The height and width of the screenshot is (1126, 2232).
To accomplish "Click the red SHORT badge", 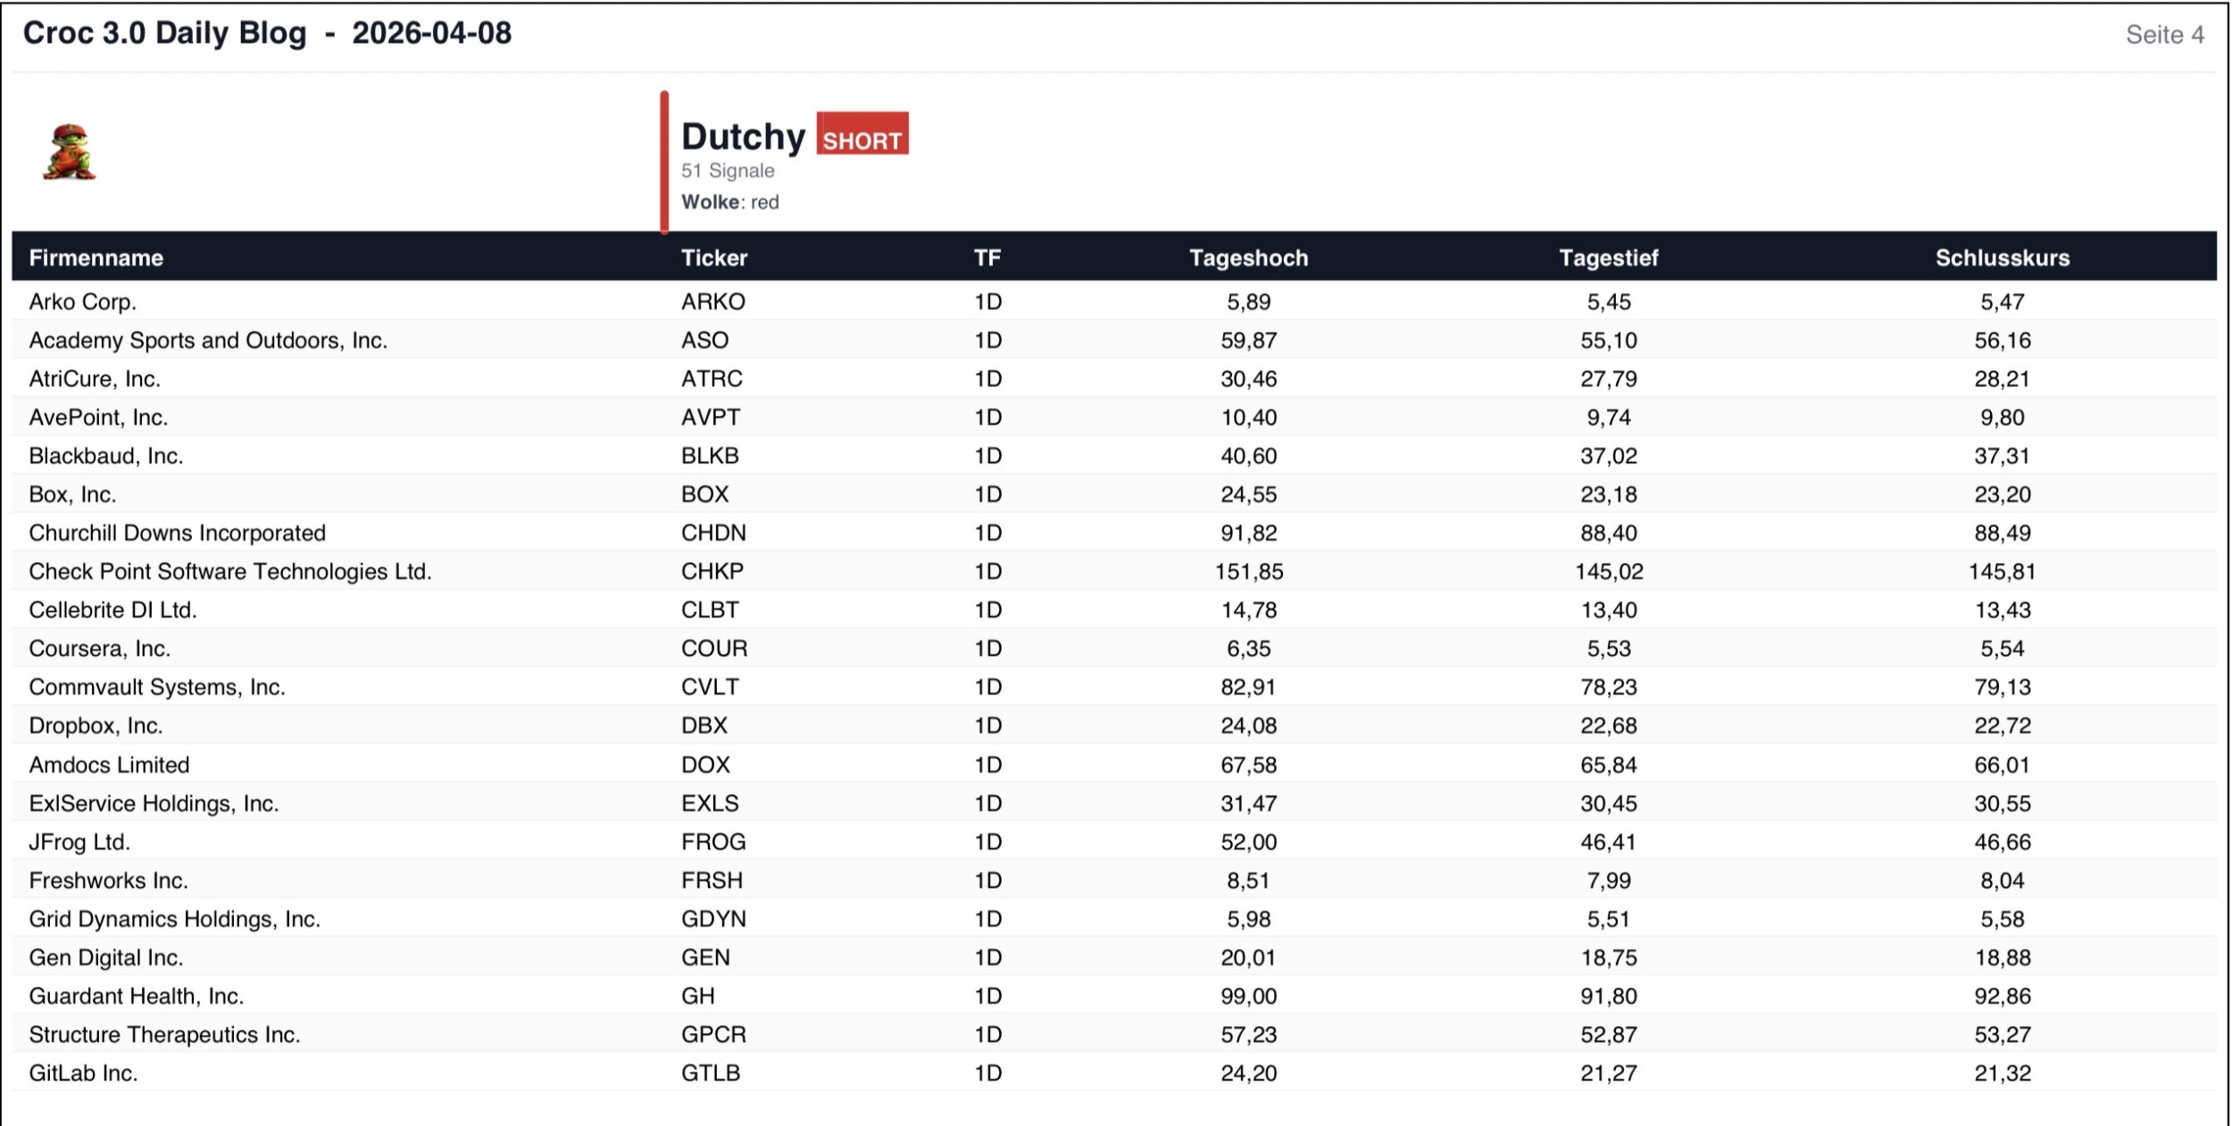I will click(862, 135).
